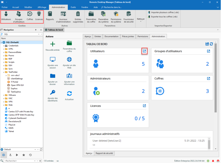
Task: Select the Open VPN GUI entry
Action: [17, 85]
